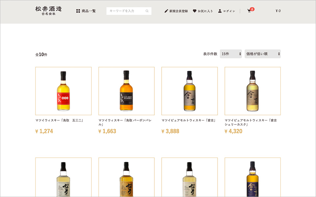Open the 倉吉 シェリーカスク bottle thumbnail
Viewport: 316px width, 197px height.
(252, 91)
